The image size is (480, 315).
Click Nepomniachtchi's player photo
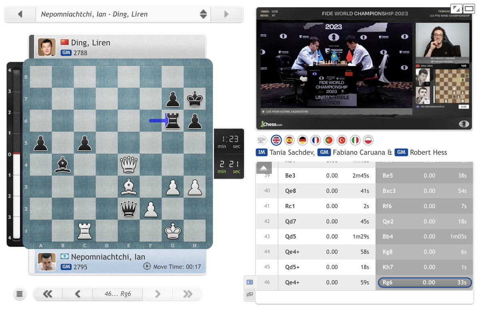47,262
